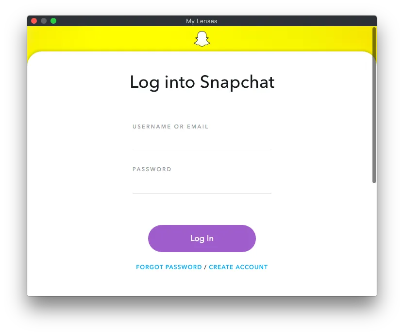Maximize window using the green button
Screen dimensions: 404x335
click(53, 21)
